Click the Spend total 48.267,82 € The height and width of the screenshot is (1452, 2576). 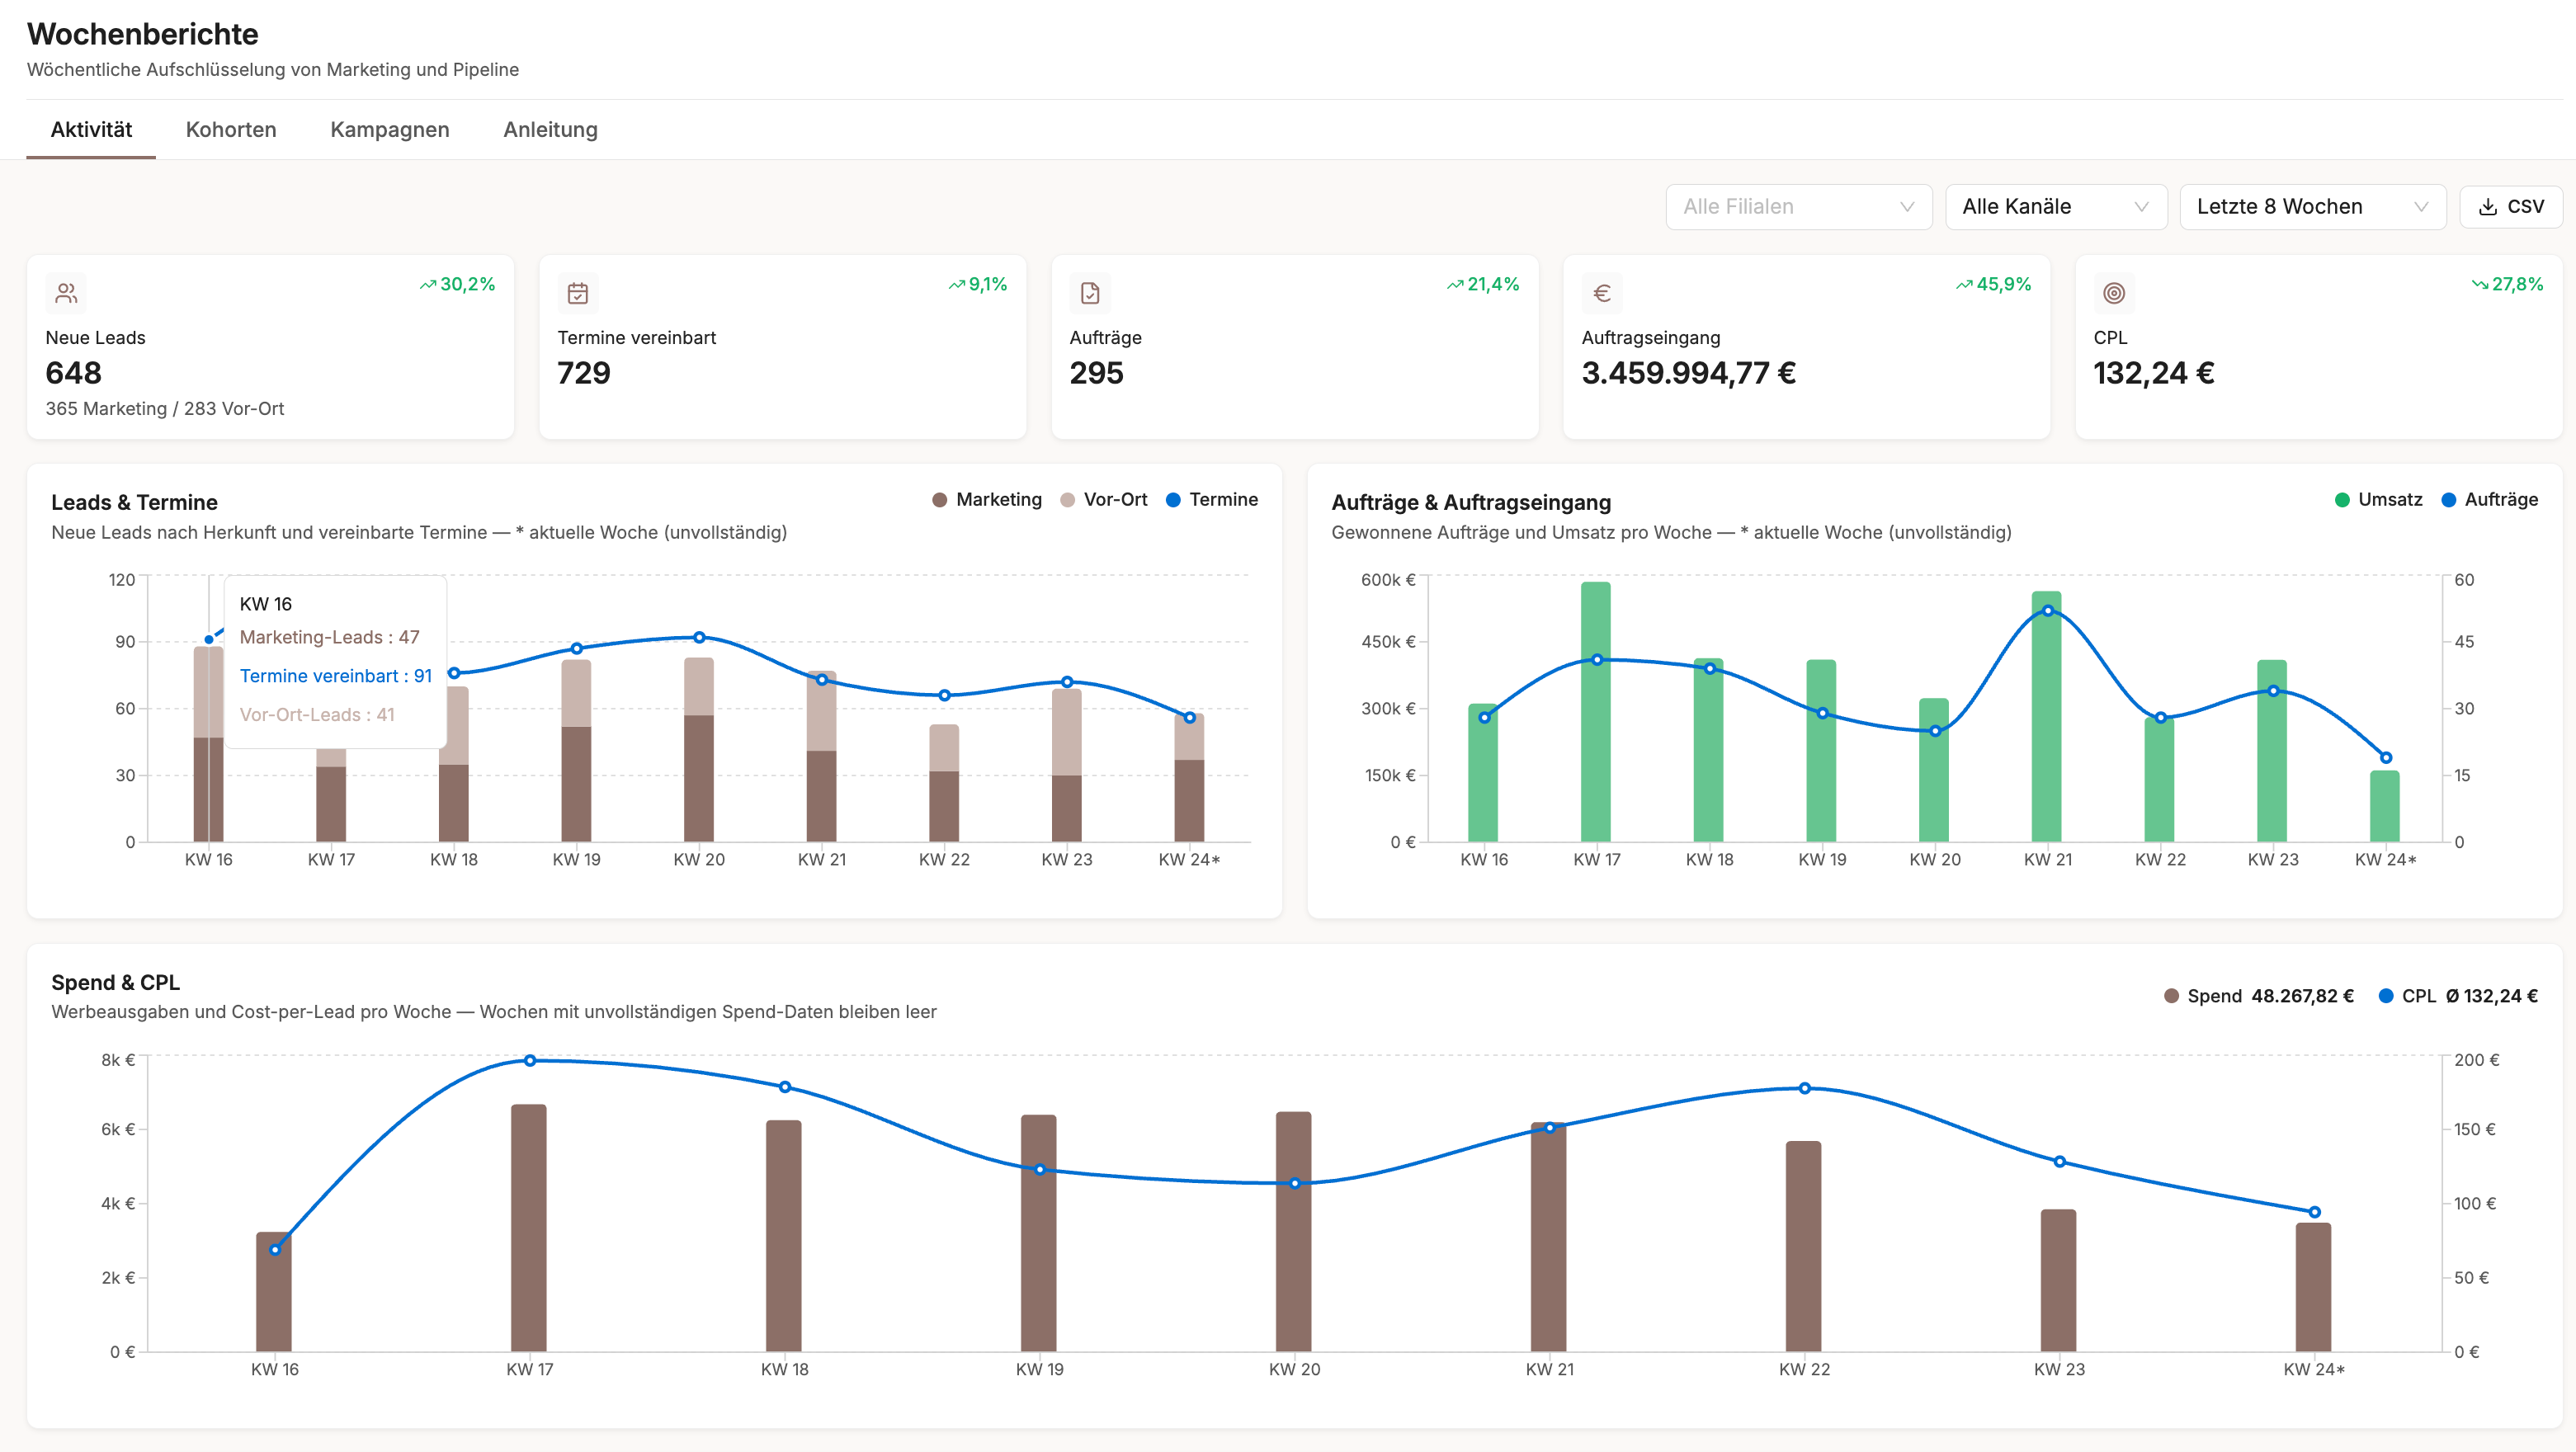click(2303, 996)
